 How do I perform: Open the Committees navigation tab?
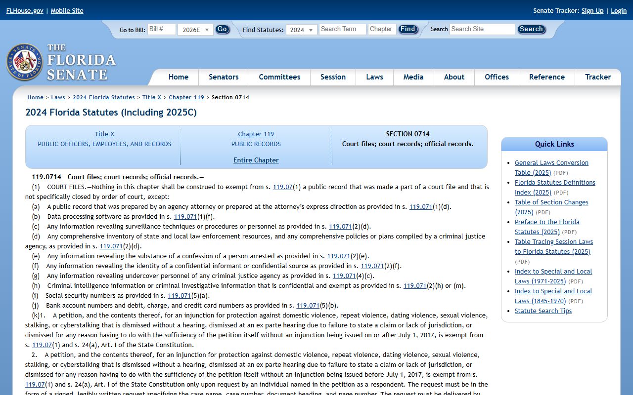click(279, 77)
